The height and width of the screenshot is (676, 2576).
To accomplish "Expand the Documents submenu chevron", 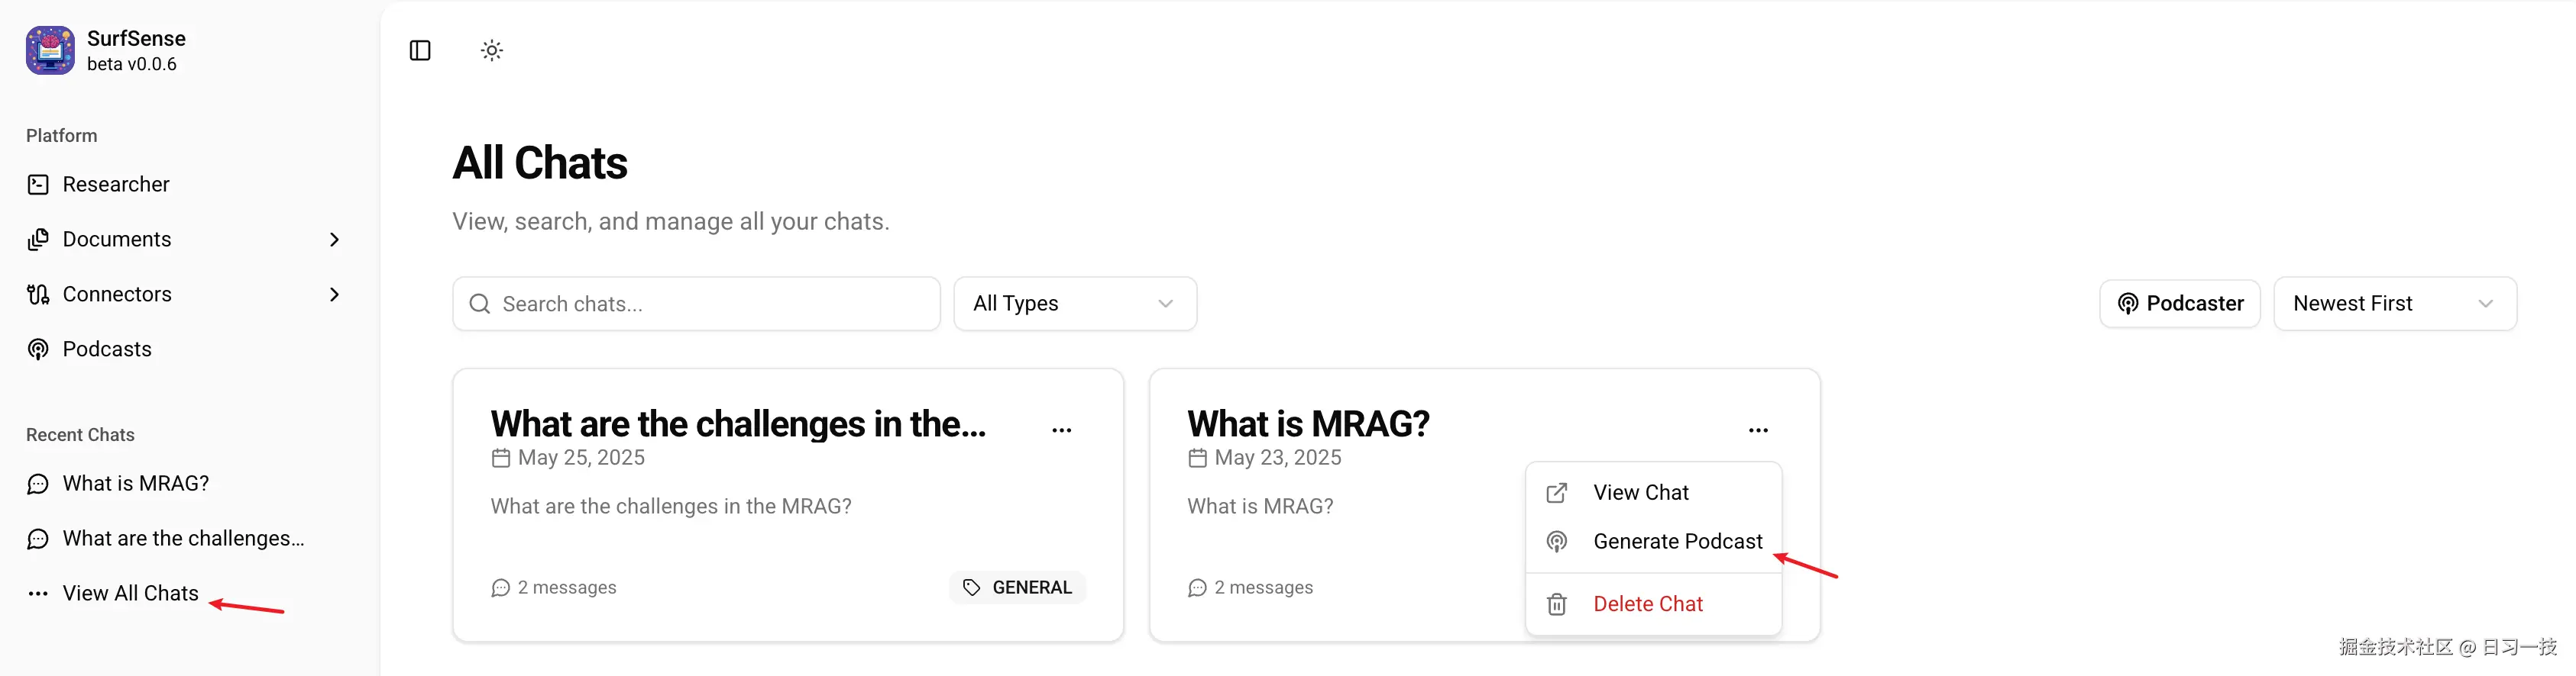I will click(x=334, y=240).
